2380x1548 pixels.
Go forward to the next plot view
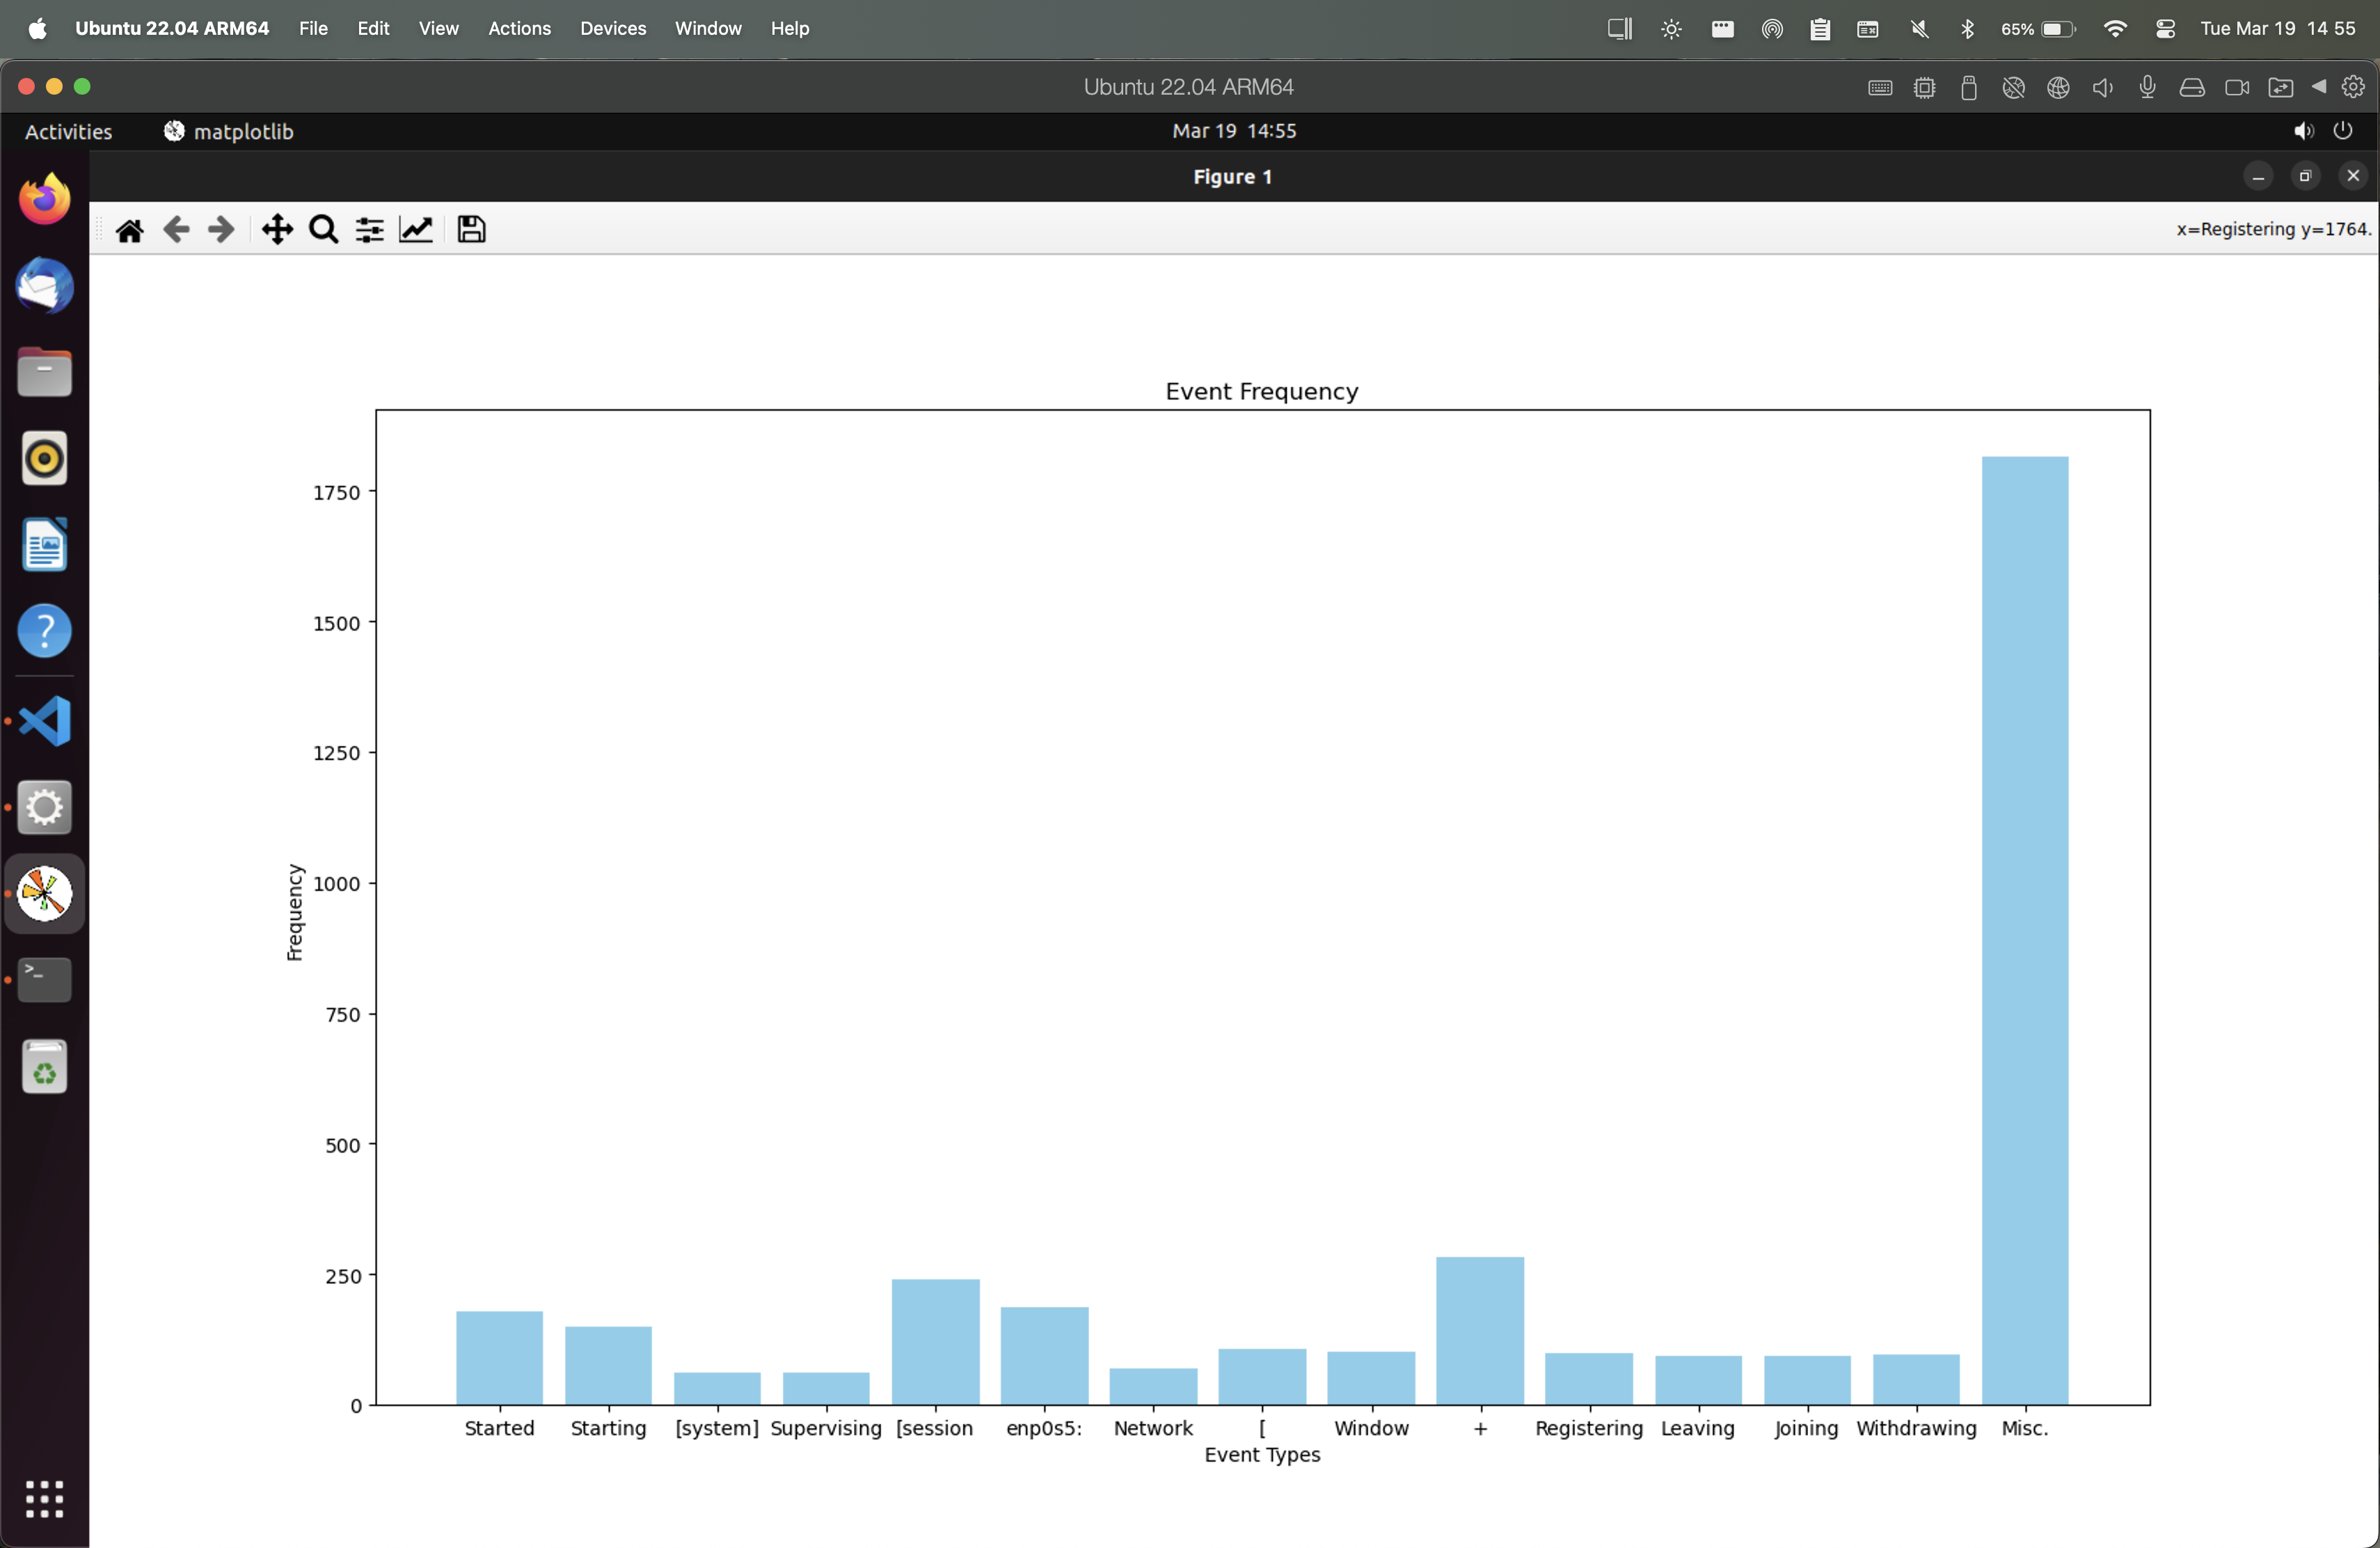pos(221,230)
